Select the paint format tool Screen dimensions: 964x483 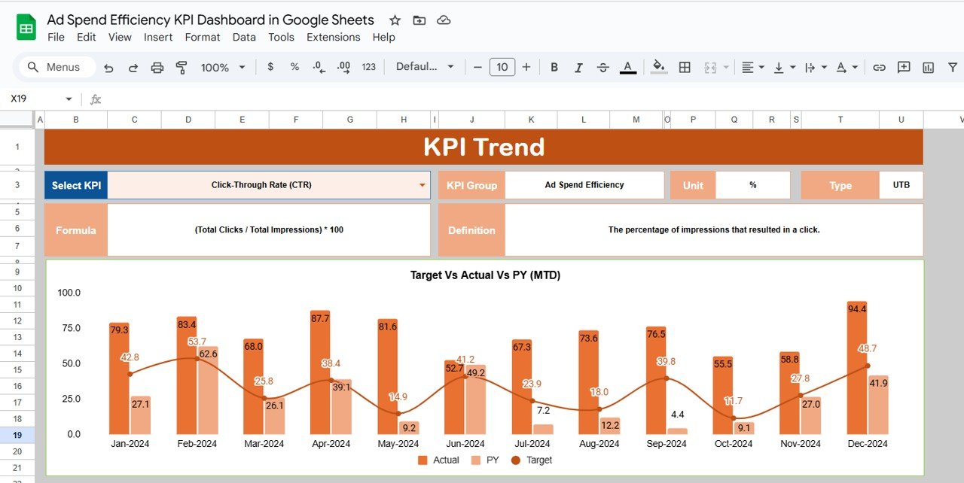(182, 67)
